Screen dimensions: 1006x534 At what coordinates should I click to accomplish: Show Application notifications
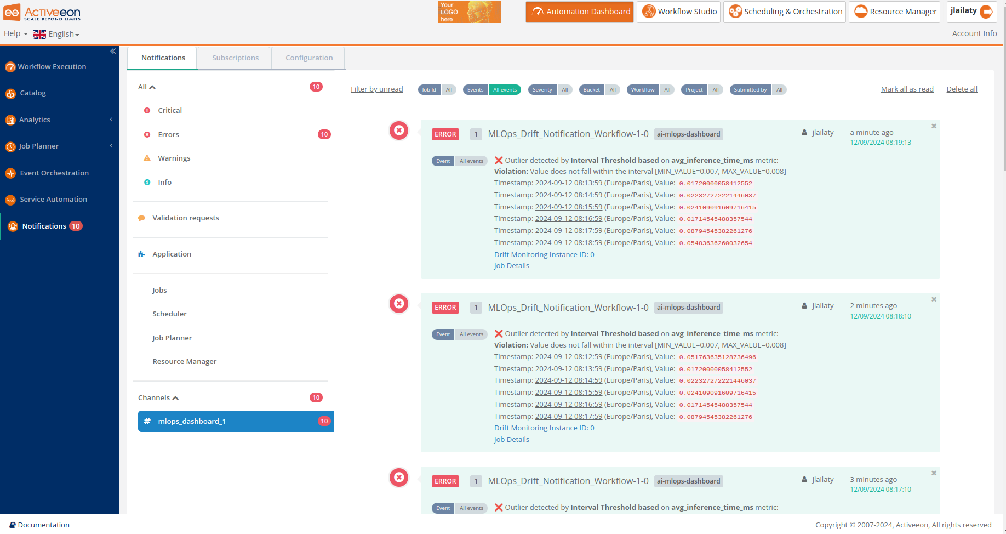point(172,254)
